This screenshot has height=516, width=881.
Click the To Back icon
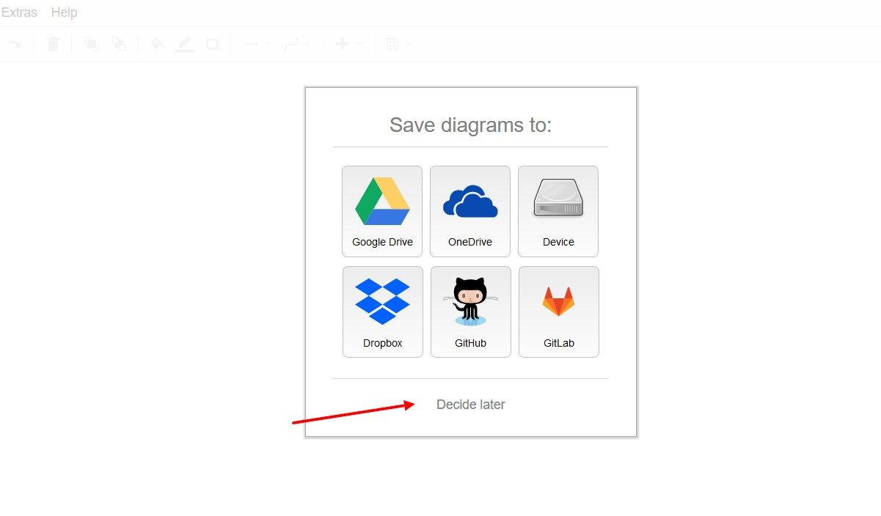(119, 45)
